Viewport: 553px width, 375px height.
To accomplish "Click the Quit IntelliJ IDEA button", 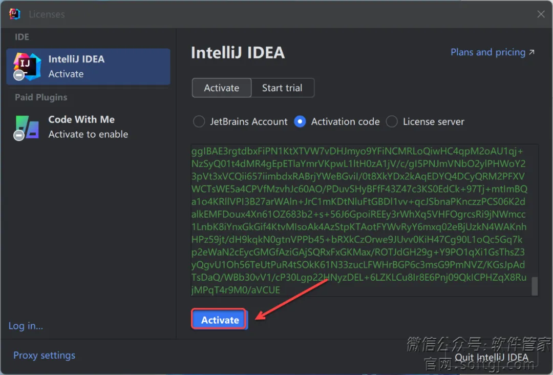I will (x=491, y=358).
